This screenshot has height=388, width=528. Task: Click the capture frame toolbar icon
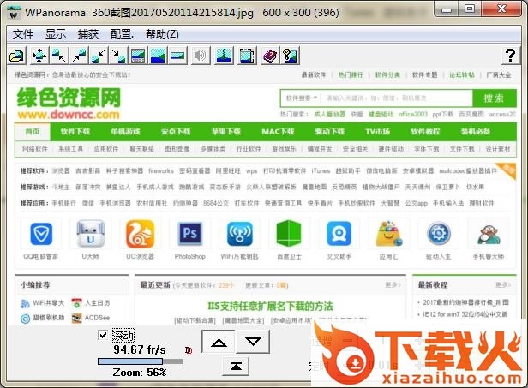[x=247, y=56]
